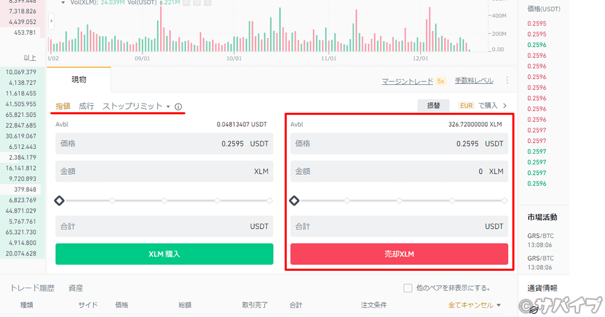Set the buy-side slider to the 25% point
The width and height of the screenshot is (605, 317).
[x=112, y=200]
